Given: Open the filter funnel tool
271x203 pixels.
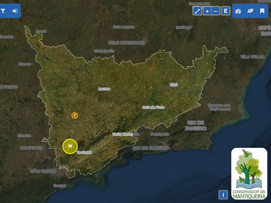Looking at the screenshot, I should point(3,11).
